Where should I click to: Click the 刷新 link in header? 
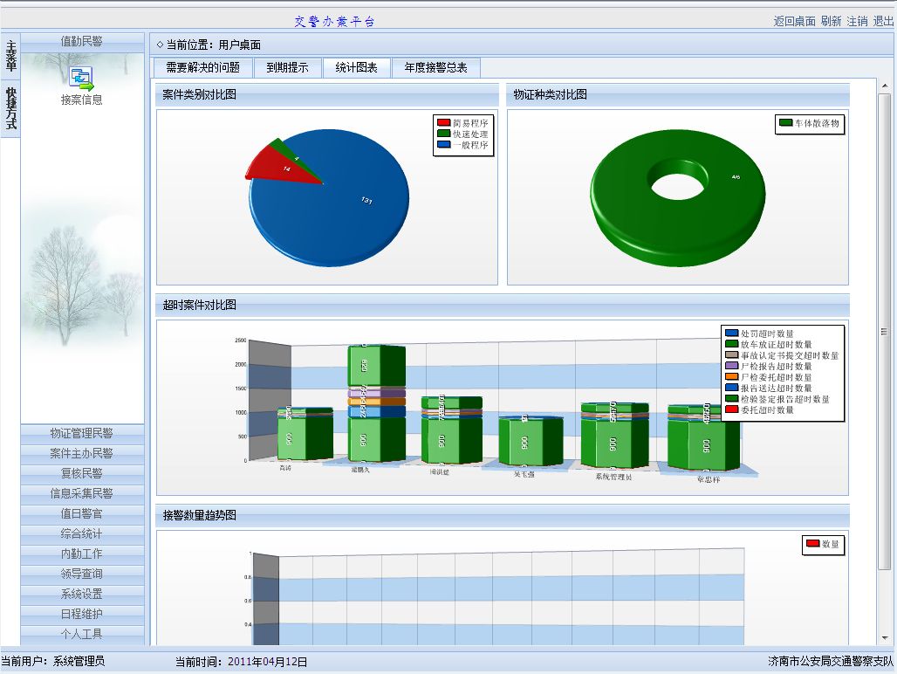coord(831,21)
